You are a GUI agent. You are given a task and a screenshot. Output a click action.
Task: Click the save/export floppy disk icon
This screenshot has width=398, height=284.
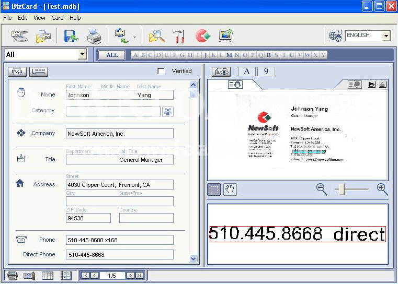(x=71, y=36)
